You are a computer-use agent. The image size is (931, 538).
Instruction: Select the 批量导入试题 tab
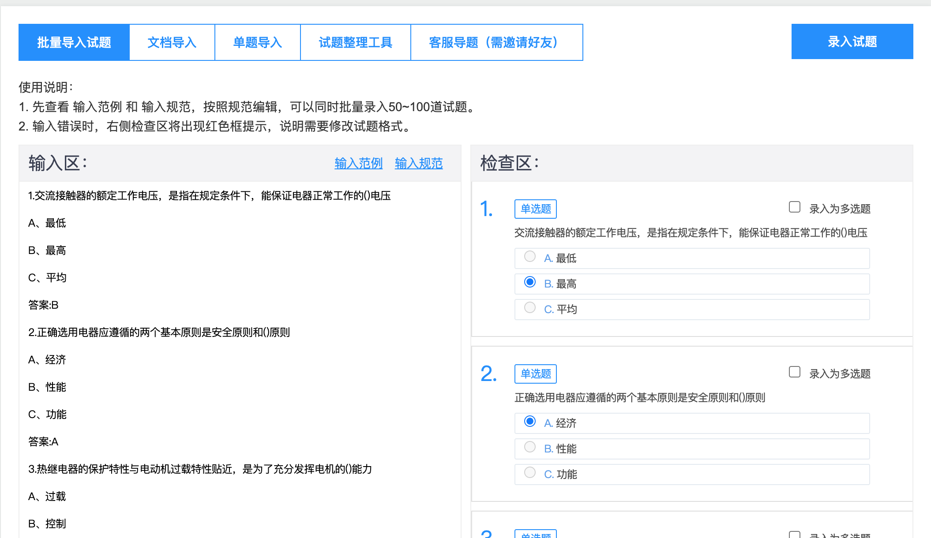74,42
